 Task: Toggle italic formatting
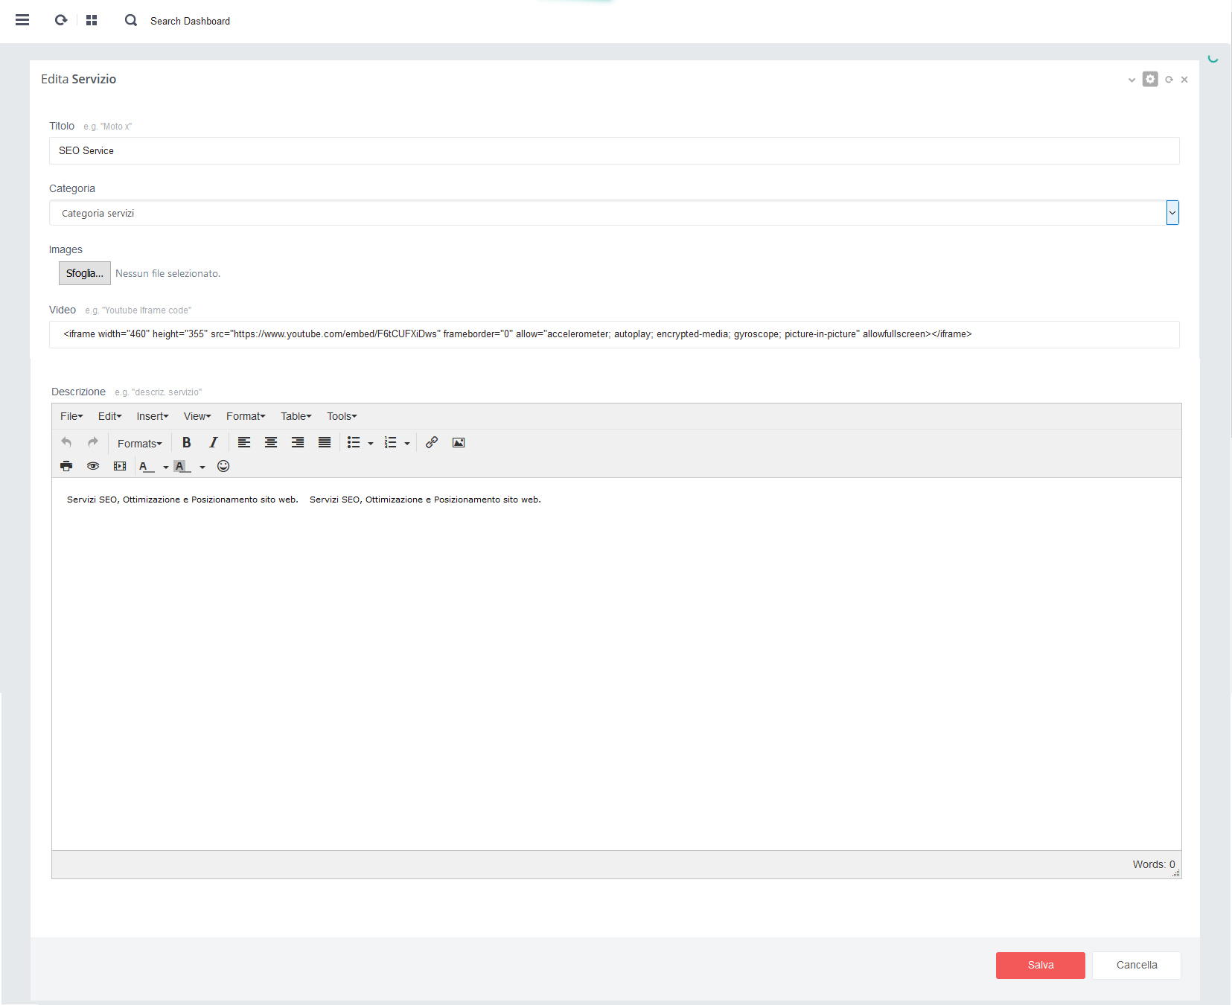tap(214, 443)
